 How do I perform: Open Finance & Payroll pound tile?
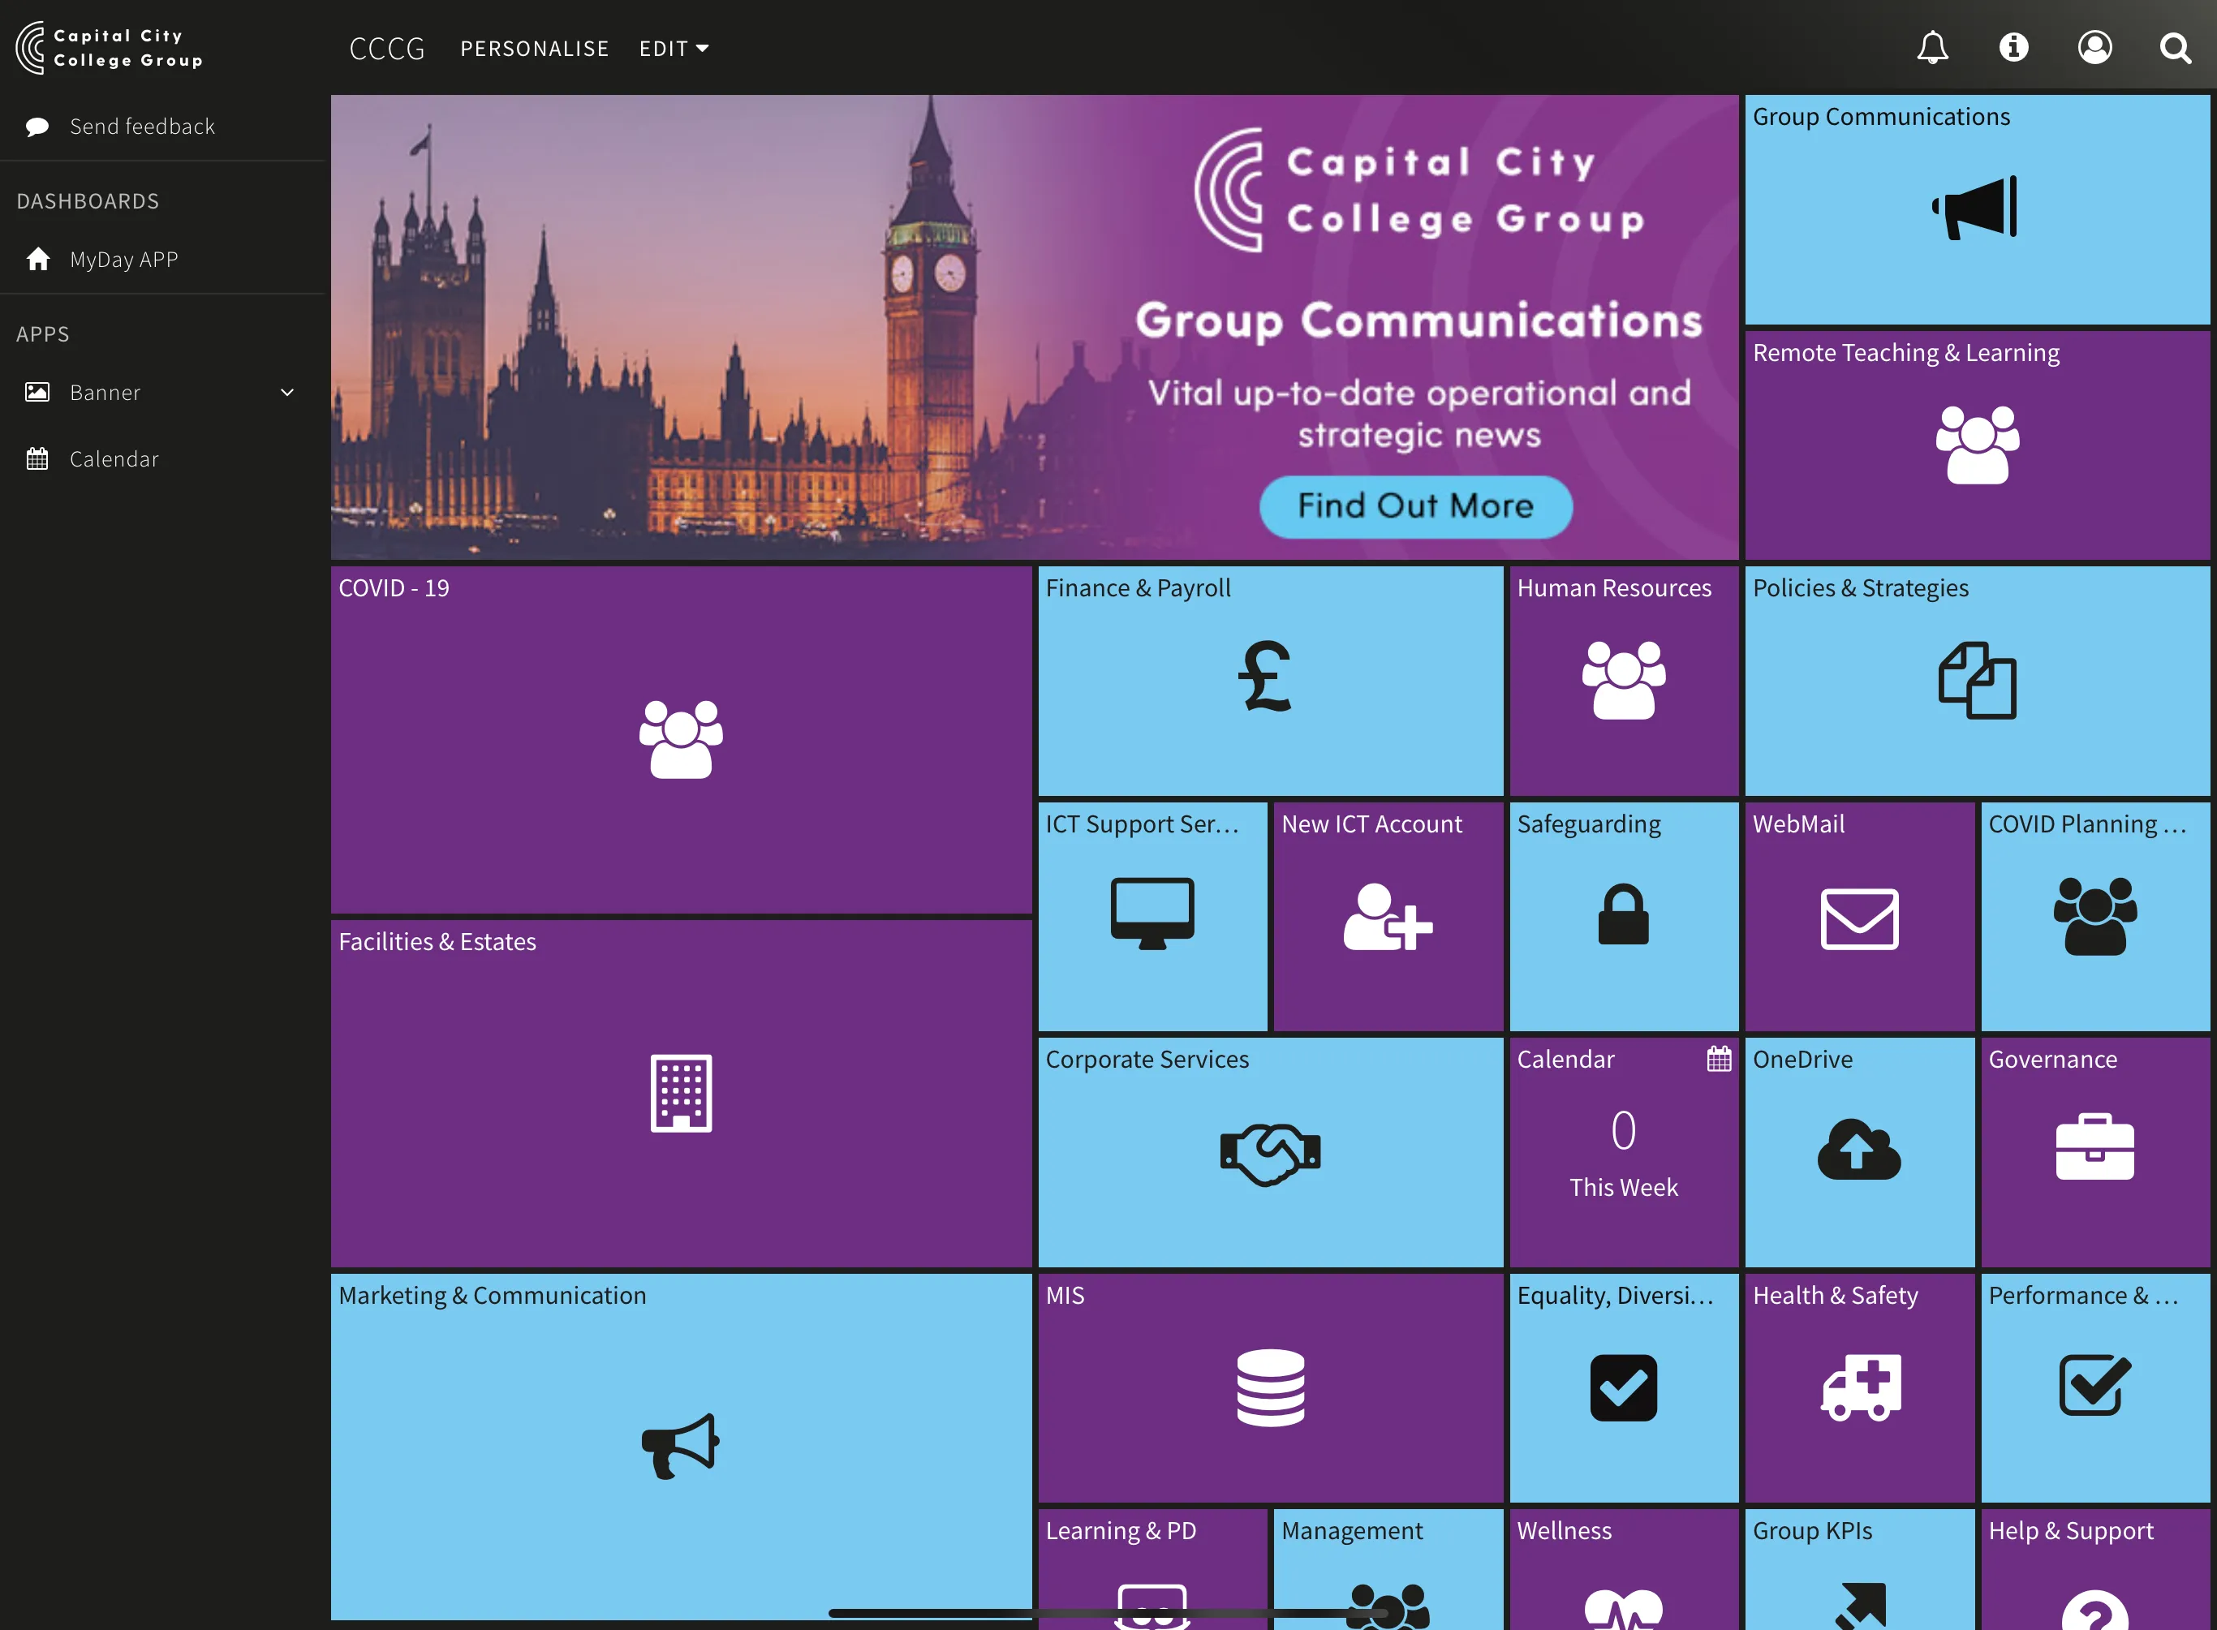click(1269, 679)
